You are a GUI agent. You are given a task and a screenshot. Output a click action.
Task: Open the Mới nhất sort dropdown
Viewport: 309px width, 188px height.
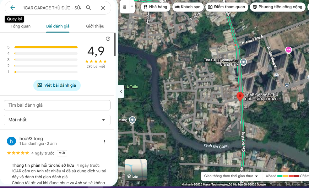coord(57,120)
